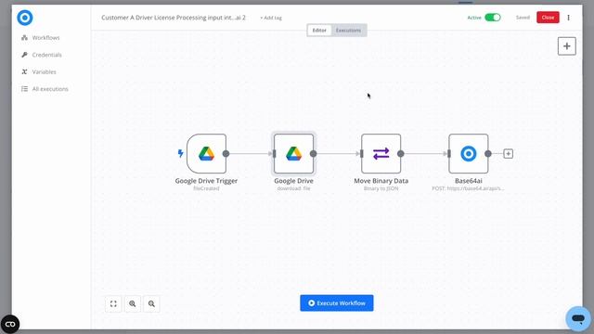The height and width of the screenshot is (334, 594).
Task: Click the trigger lightning bolt icon
Action: click(x=180, y=153)
